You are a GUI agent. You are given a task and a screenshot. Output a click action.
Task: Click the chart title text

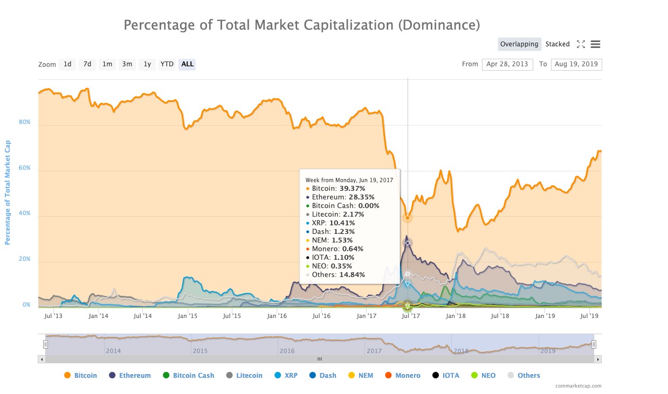[x=302, y=25]
